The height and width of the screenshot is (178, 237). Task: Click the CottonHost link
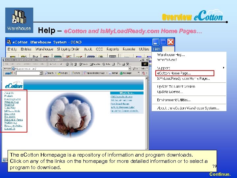tap(10, 108)
